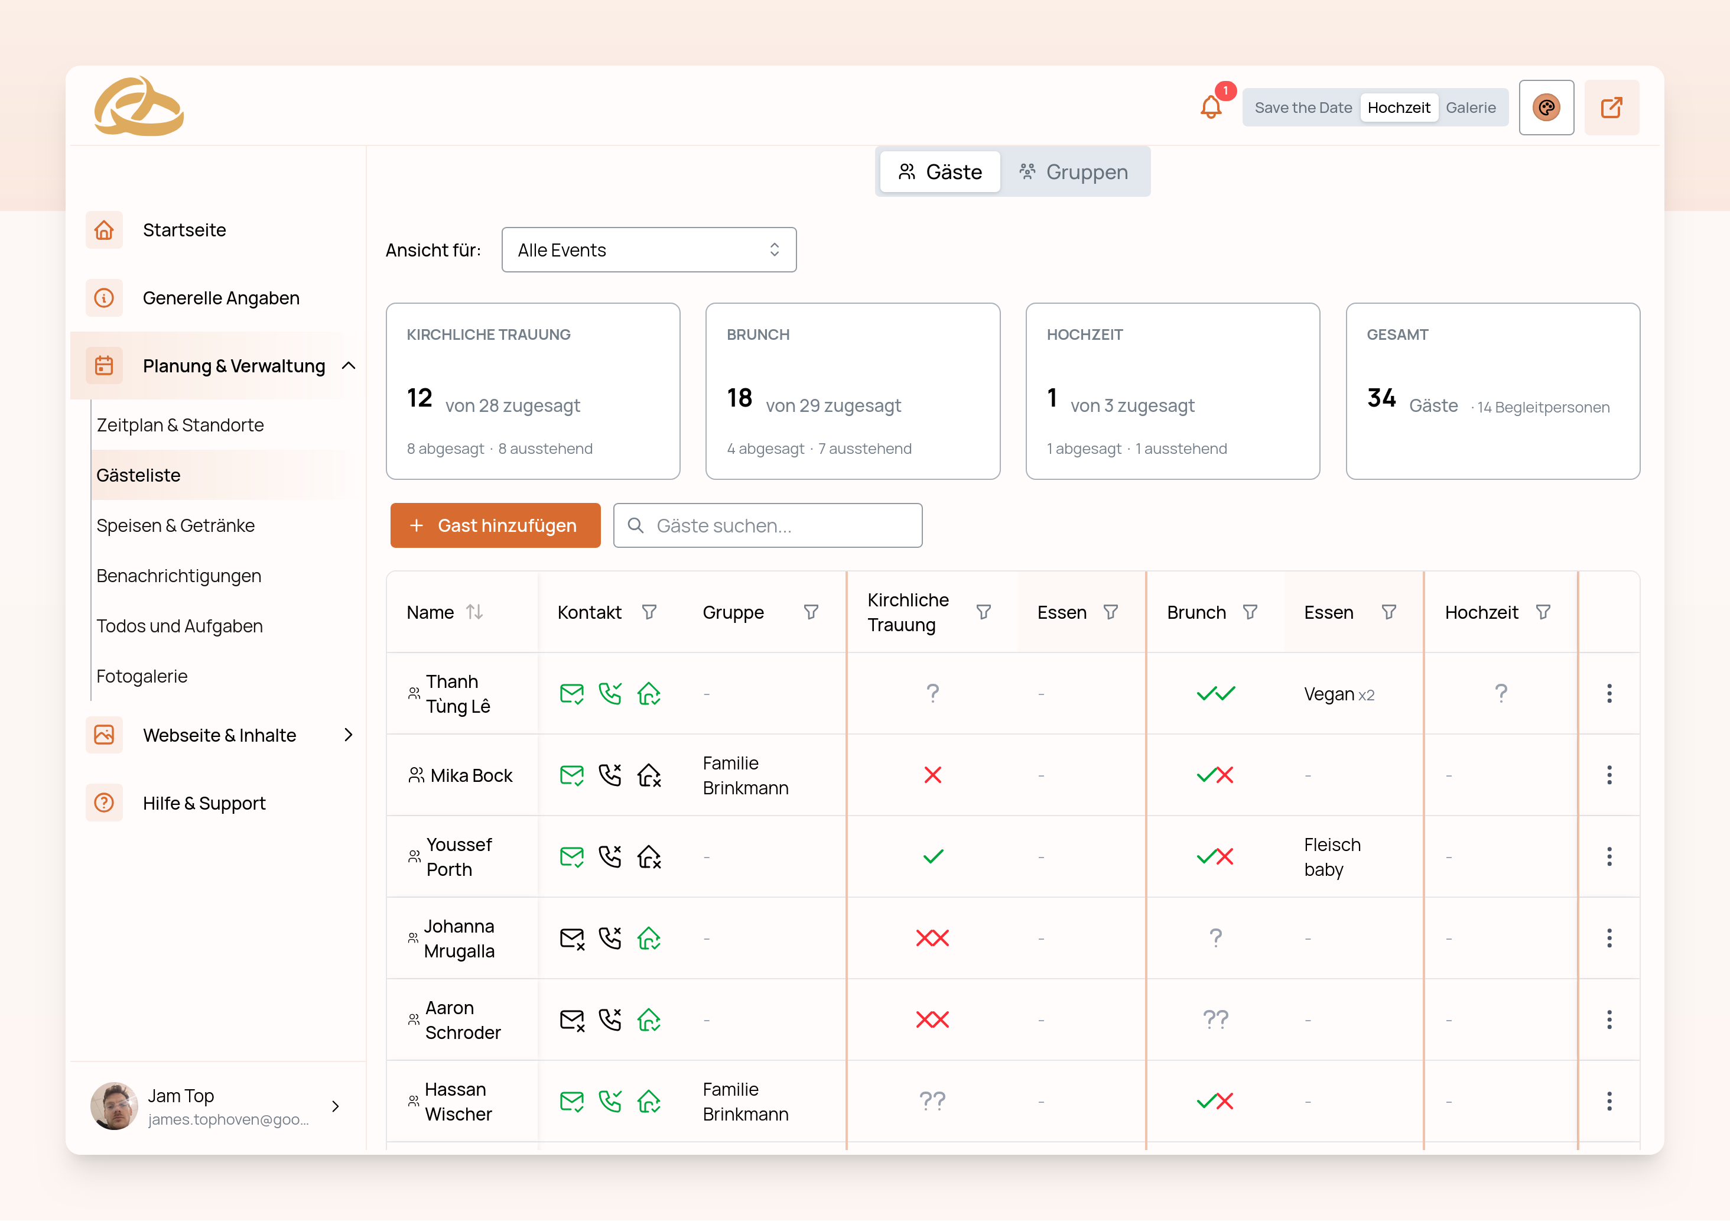Expand Webseite & Inhalte menu
Viewport: 1730px width, 1221px height.
[x=348, y=735]
